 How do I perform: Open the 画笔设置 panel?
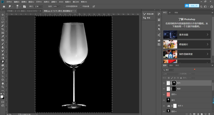tap(149, 14)
